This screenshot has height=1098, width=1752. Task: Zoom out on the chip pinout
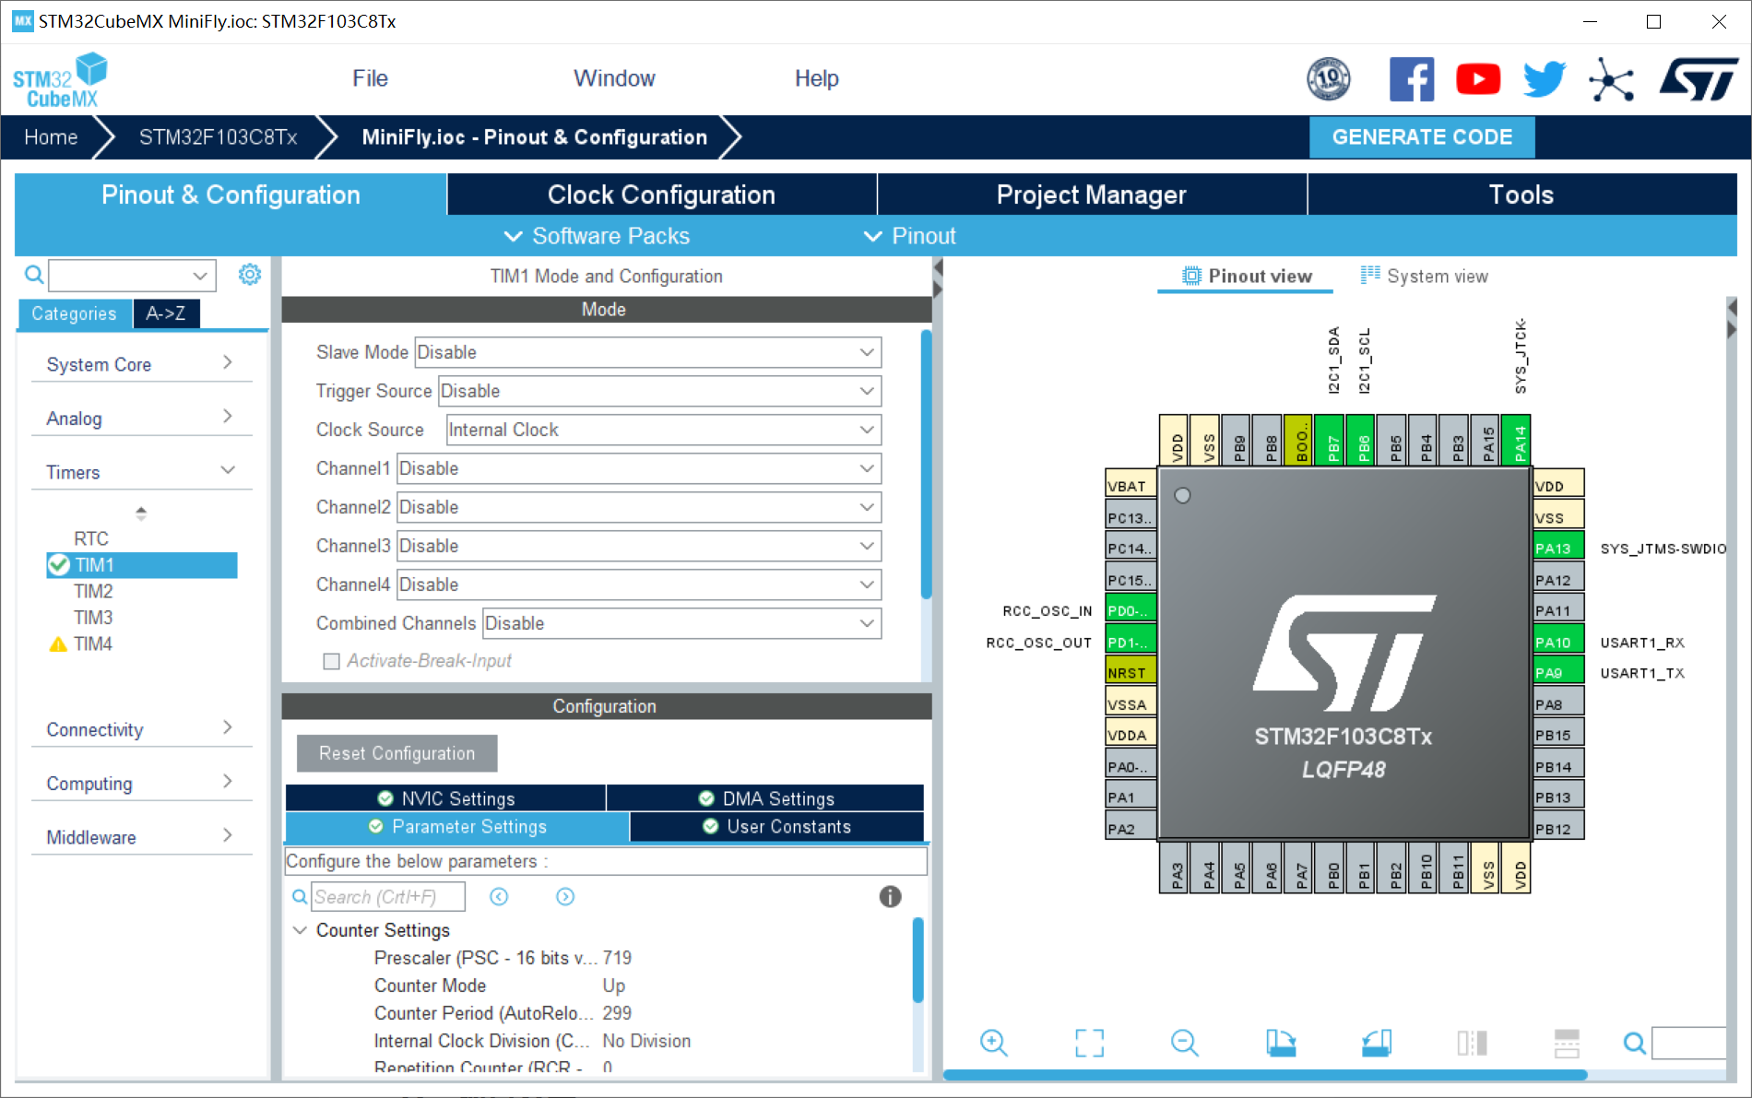point(1185,1043)
